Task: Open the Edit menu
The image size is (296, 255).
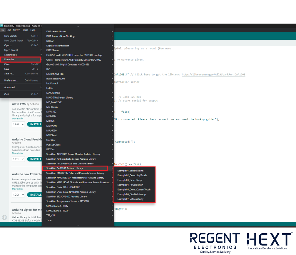Action: pyautogui.click(x=9, y=30)
